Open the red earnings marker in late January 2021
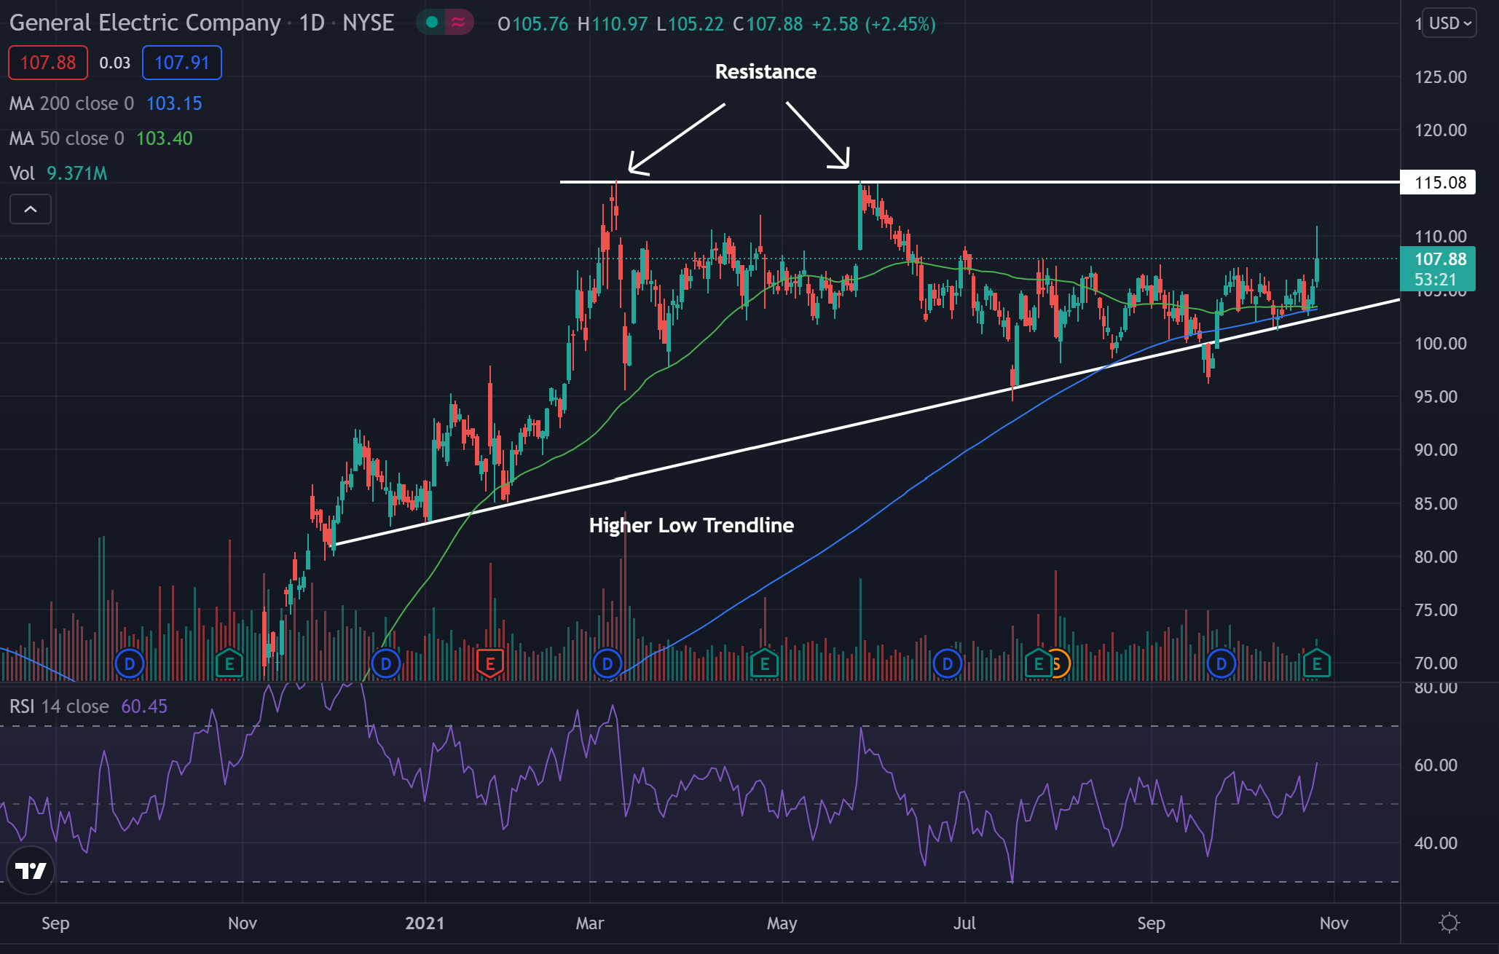 (490, 664)
